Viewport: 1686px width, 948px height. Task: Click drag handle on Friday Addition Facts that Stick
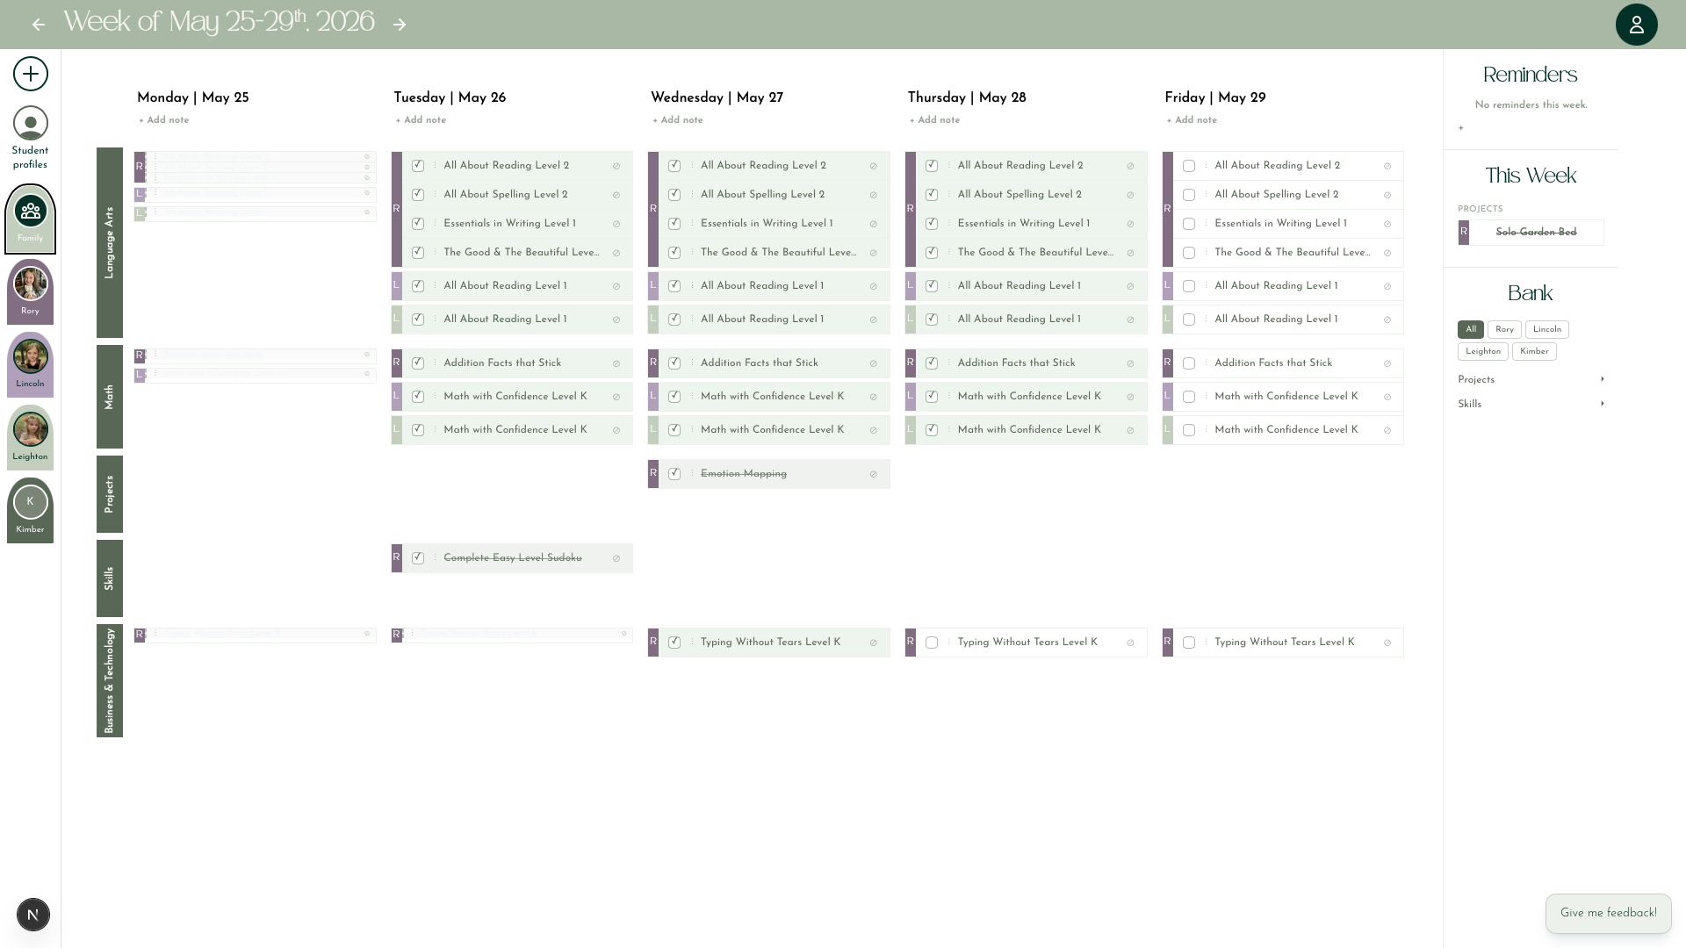tap(1206, 363)
